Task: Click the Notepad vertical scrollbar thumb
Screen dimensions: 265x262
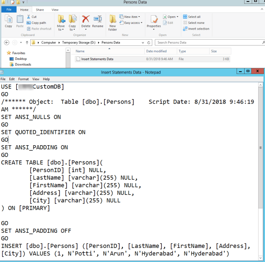Action: click(x=260, y=148)
